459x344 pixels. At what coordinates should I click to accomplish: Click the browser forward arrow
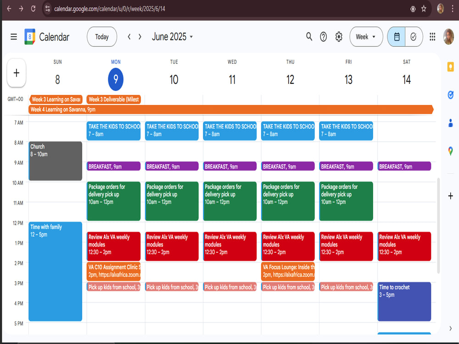(x=21, y=9)
